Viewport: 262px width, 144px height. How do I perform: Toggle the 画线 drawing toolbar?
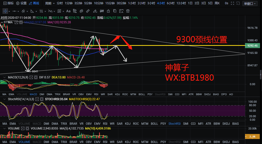[34, 4]
